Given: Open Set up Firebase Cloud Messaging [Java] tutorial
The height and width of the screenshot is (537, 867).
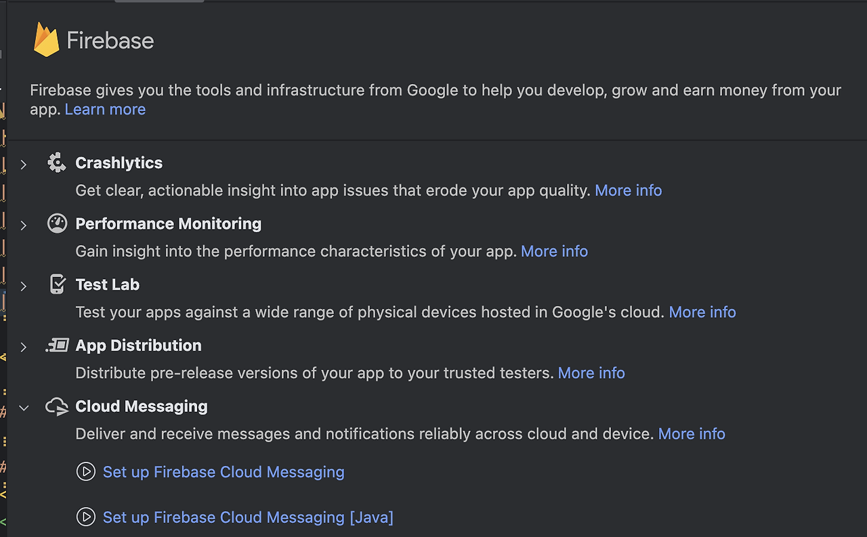Looking at the screenshot, I should [248, 517].
